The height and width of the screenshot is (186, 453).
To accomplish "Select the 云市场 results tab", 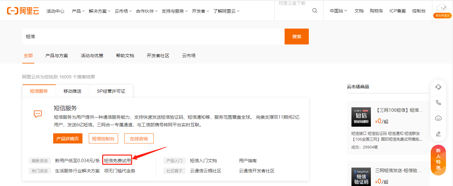I will coord(189,56).
